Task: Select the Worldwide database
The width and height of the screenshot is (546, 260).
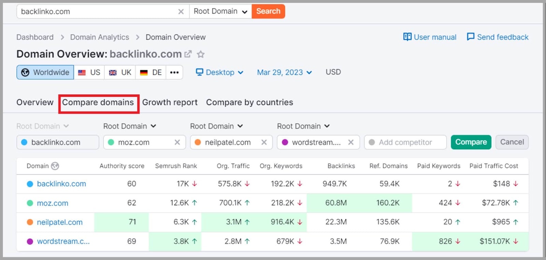Action: 45,72
